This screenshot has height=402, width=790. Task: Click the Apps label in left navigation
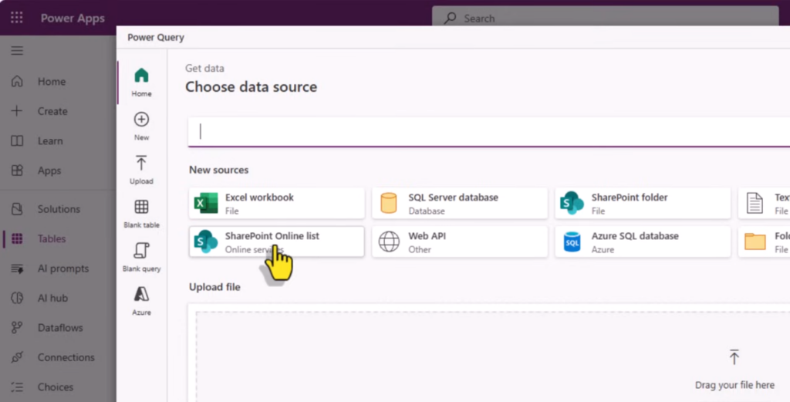point(49,171)
